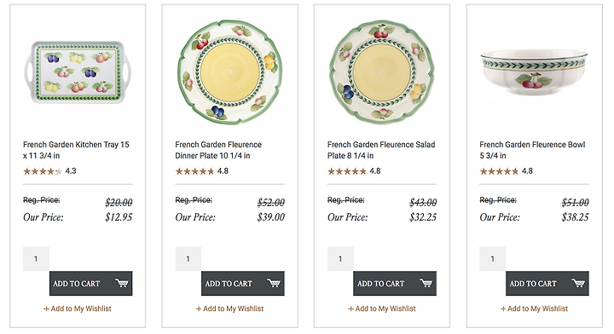Add Salad Plate to My Wishlist
614x334 pixels.
coord(382,308)
